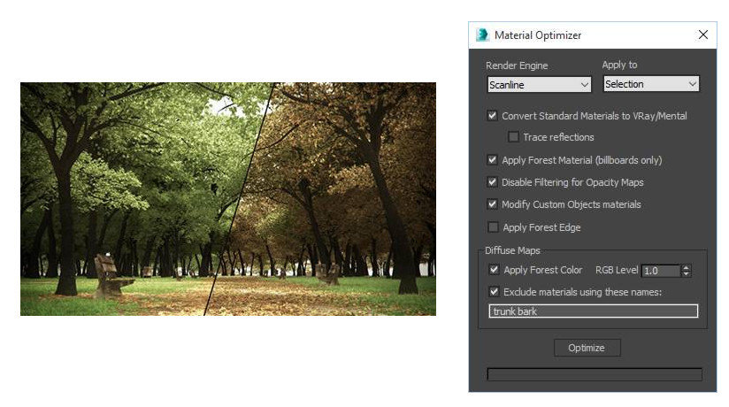Enable the Apply Forest Edge option
Viewport: 729px width, 407px height.
tap(492, 227)
